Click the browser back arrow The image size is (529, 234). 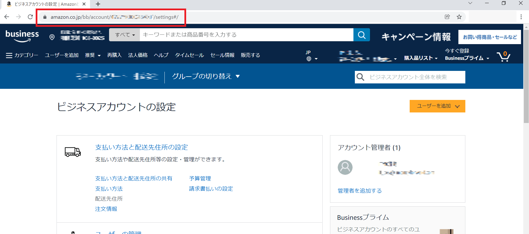coord(7,17)
